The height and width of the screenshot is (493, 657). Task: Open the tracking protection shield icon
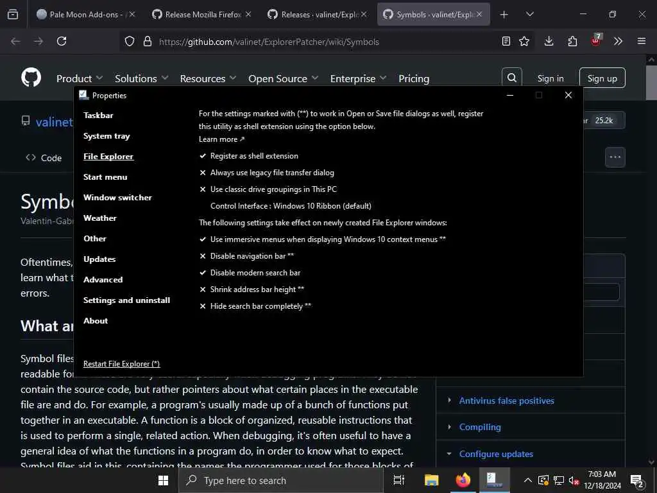point(130,41)
